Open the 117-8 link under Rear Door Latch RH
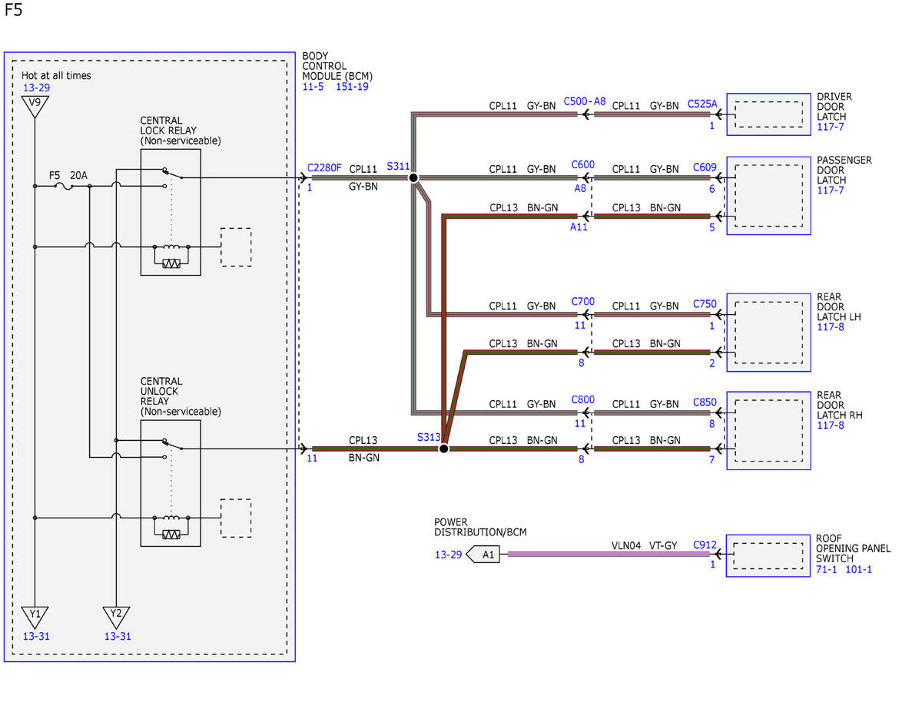The height and width of the screenshot is (712, 922). [831, 425]
